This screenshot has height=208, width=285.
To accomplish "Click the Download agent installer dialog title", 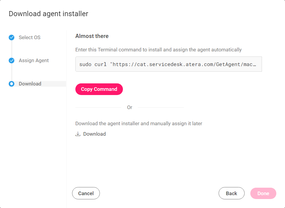I will [48, 14].
